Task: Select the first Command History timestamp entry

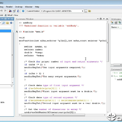Action: tap(118, 73)
